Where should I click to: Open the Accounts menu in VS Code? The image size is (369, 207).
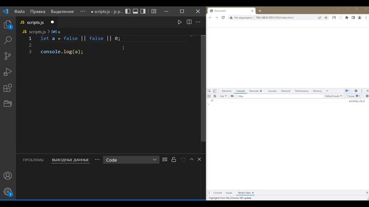tap(7, 175)
